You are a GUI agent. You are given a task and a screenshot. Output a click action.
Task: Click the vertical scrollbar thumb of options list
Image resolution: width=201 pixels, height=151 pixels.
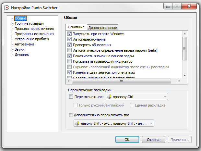pyautogui.click(x=184, y=48)
